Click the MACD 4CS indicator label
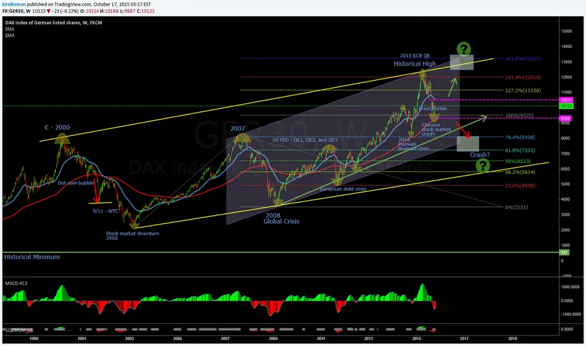 click(x=16, y=284)
